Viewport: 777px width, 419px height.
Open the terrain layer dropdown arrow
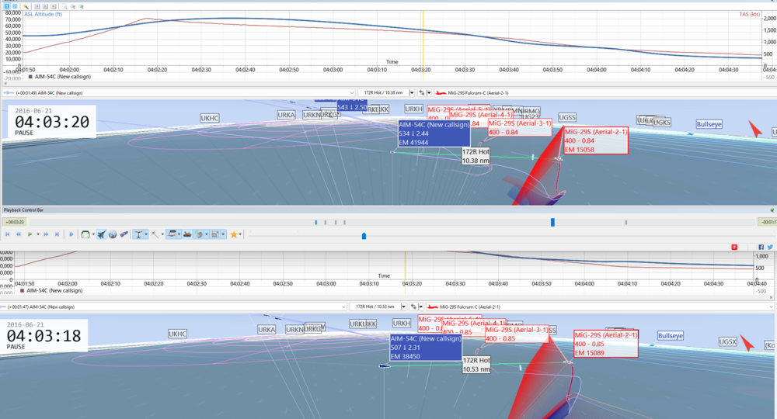179,234
